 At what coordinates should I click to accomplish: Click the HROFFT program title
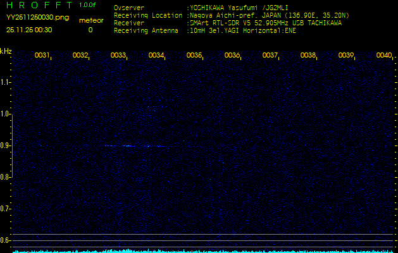[x=39, y=5]
